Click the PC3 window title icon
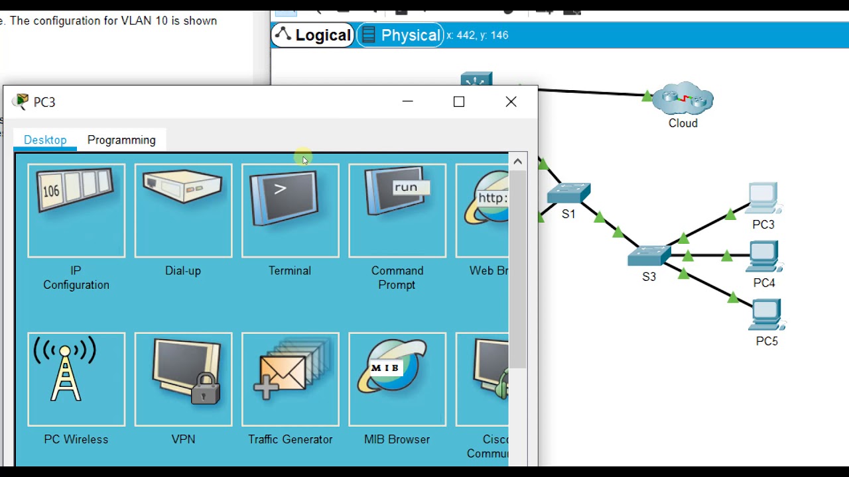The width and height of the screenshot is (849, 477). tap(21, 101)
